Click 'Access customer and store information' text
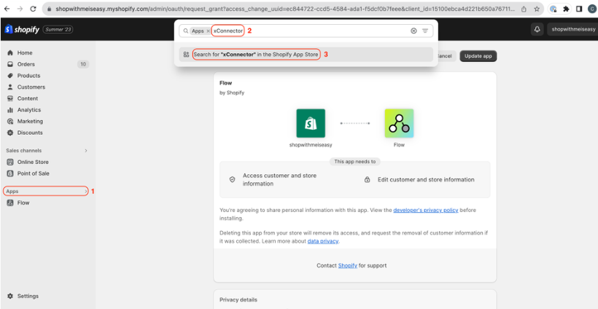This screenshot has height=309, width=598. [279, 179]
